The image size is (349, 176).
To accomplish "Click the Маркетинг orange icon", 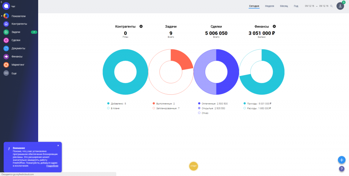I will coord(6,65).
